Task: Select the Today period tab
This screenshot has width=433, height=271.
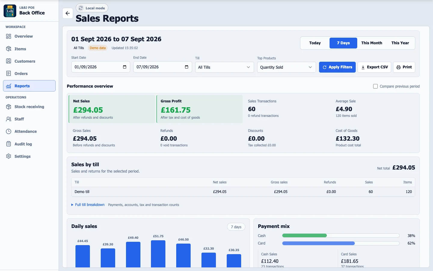Action: [x=315, y=43]
